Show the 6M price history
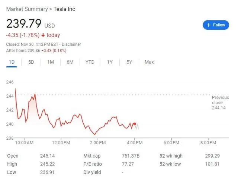Viewport: 238px width, 177px height. pos(70,62)
